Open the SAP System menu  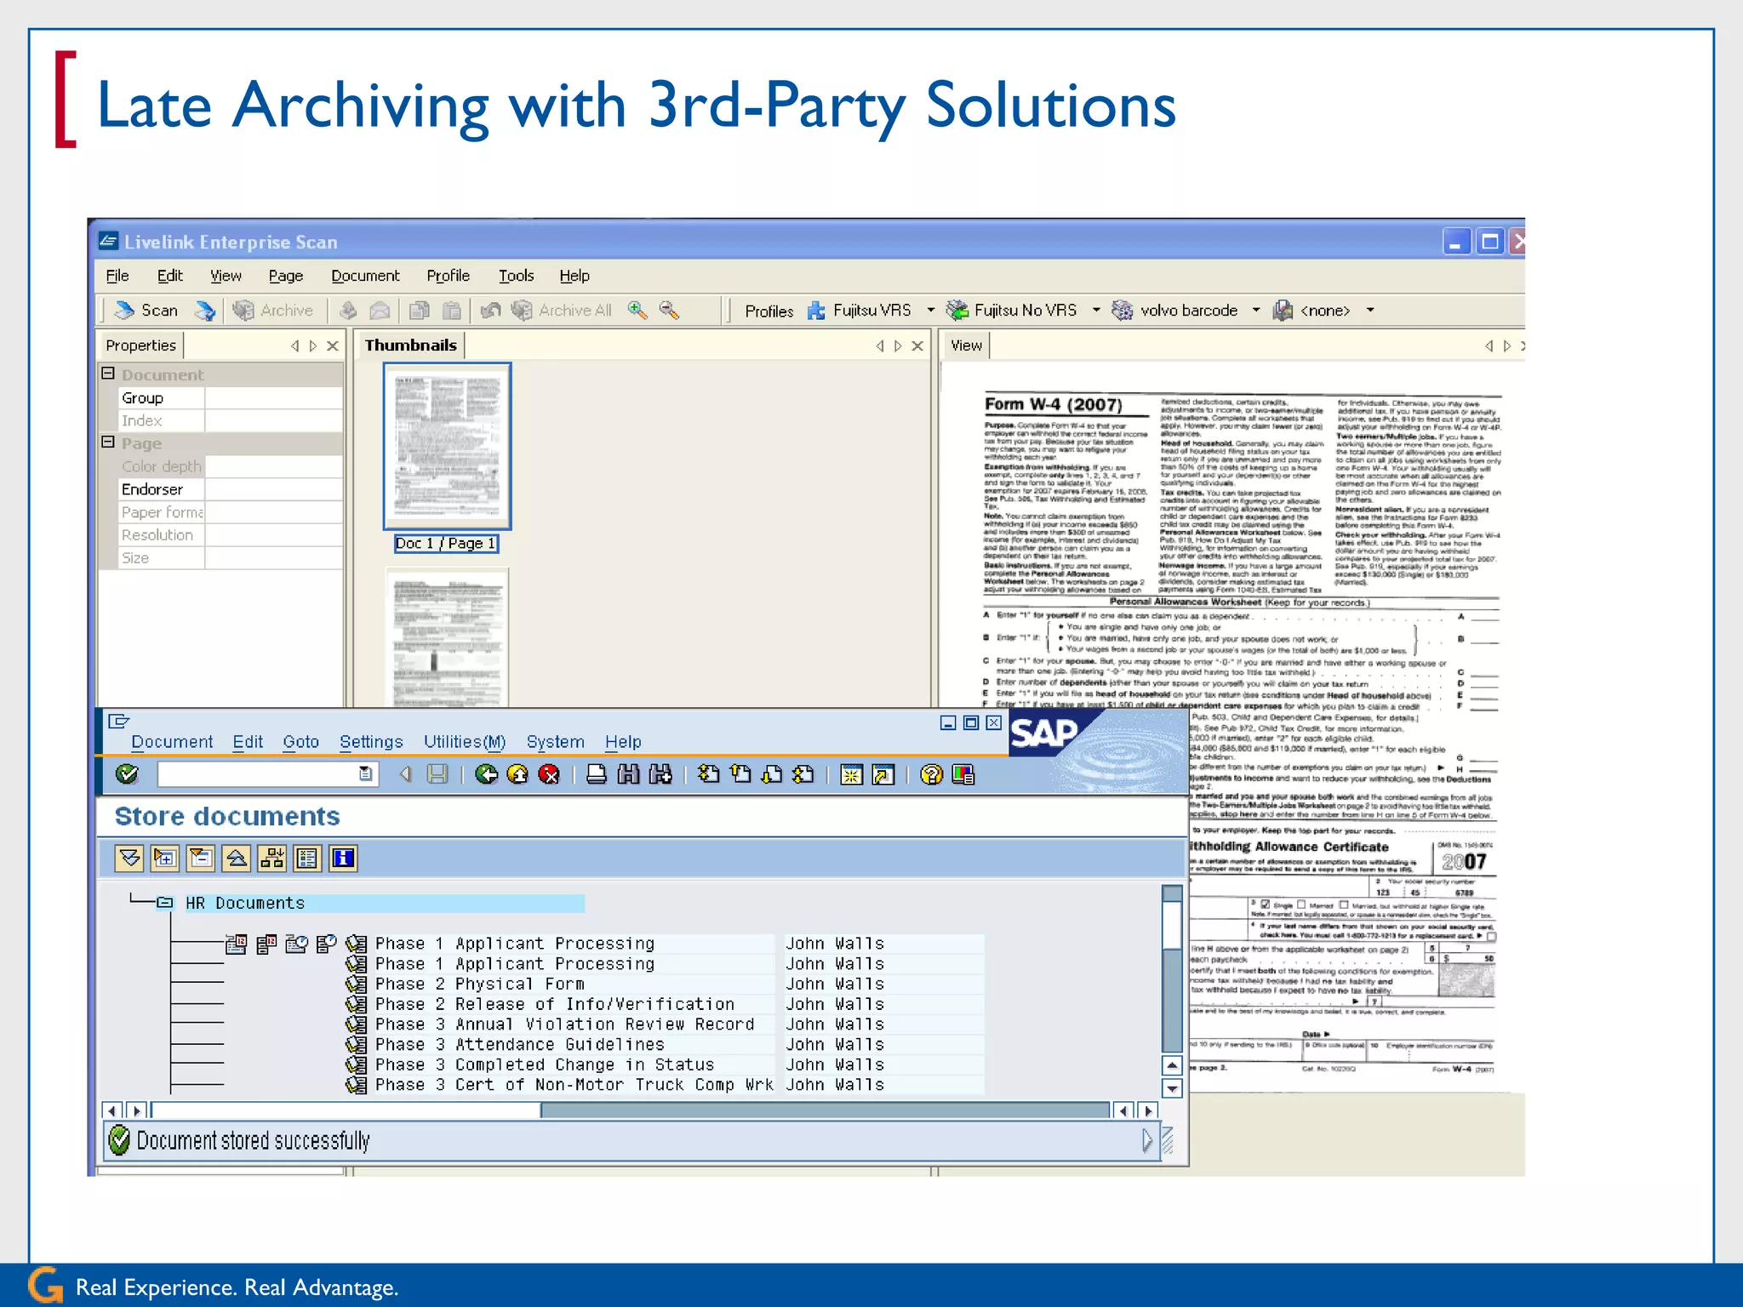(x=555, y=742)
